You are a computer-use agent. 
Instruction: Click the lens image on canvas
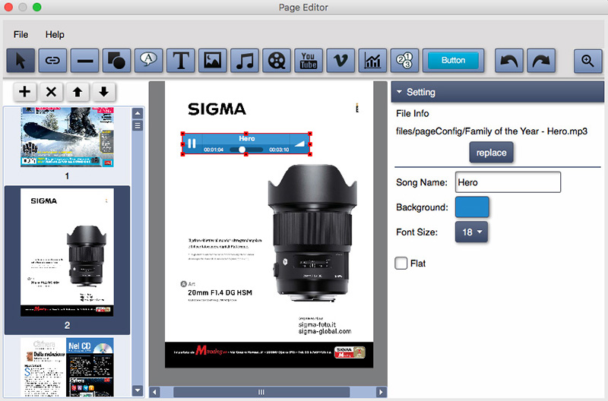312,232
